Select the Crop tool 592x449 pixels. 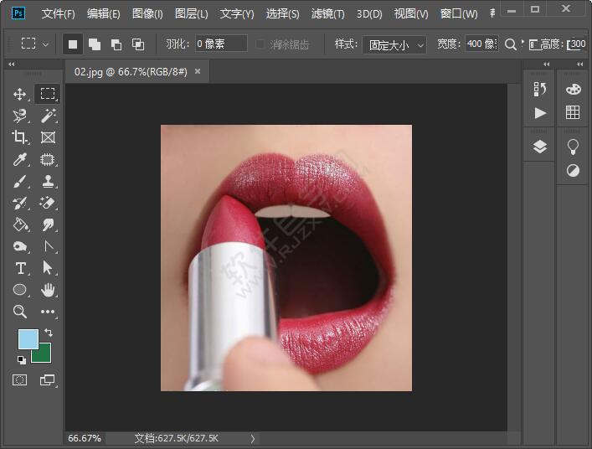pos(19,137)
